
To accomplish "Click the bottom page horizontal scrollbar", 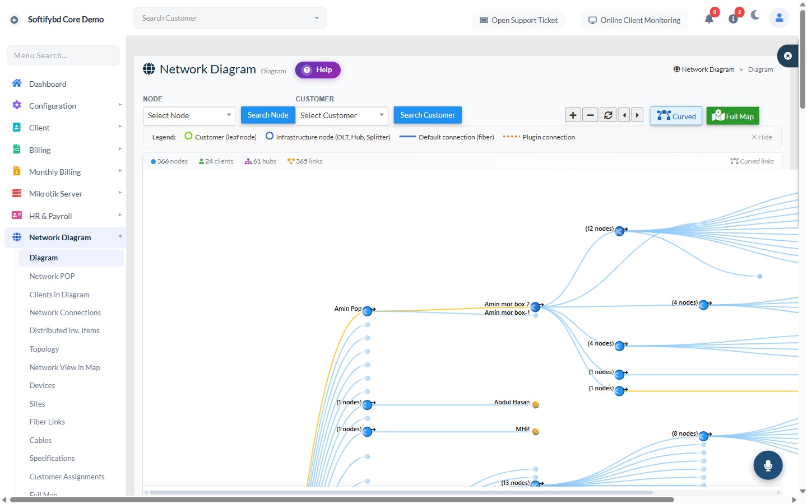I will pyautogui.click(x=342, y=500).
